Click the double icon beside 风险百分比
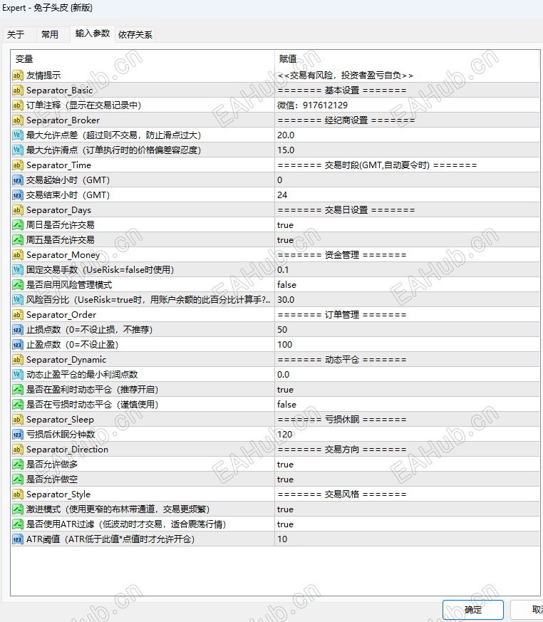 [17, 300]
